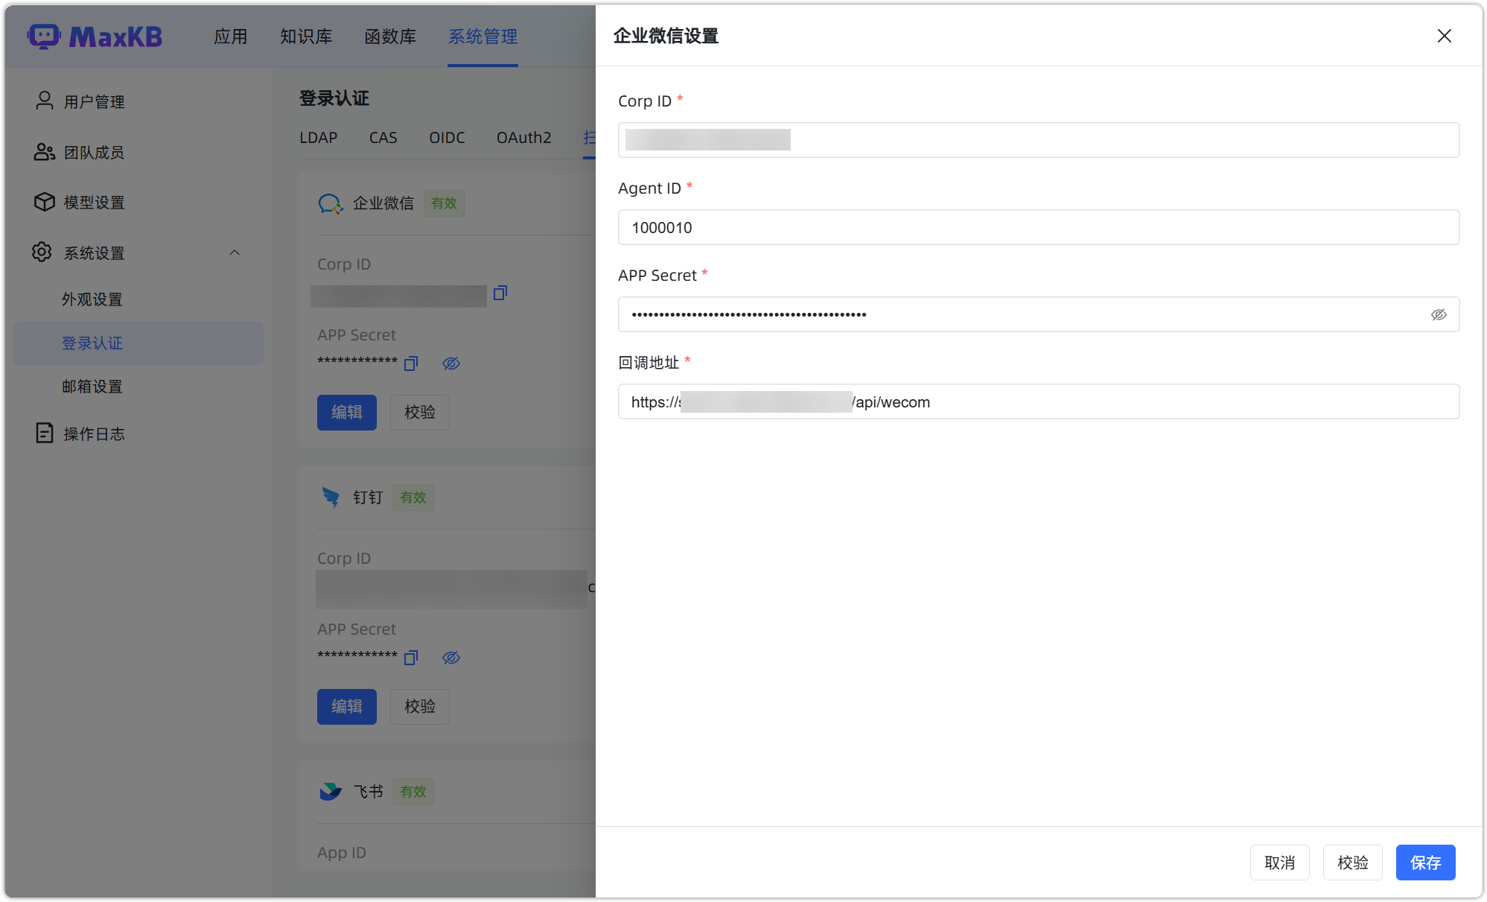Show the 钉钉 APP Secret value
Screen dimensions: 1487x902
pyautogui.click(x=451, y=658)
